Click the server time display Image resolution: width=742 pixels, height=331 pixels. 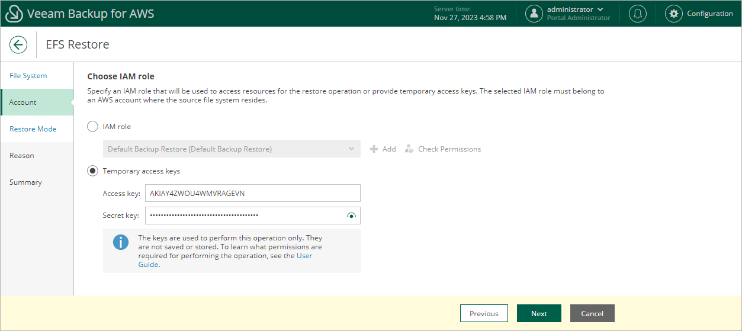click(x=470, y=14)
